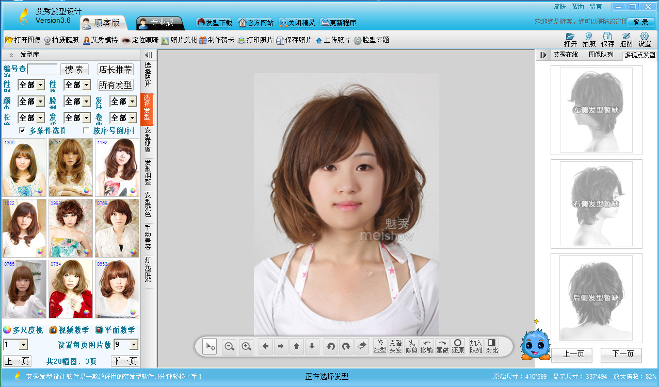
Task: Switch to the 专业版 tab
Action: tap(161, 23)
